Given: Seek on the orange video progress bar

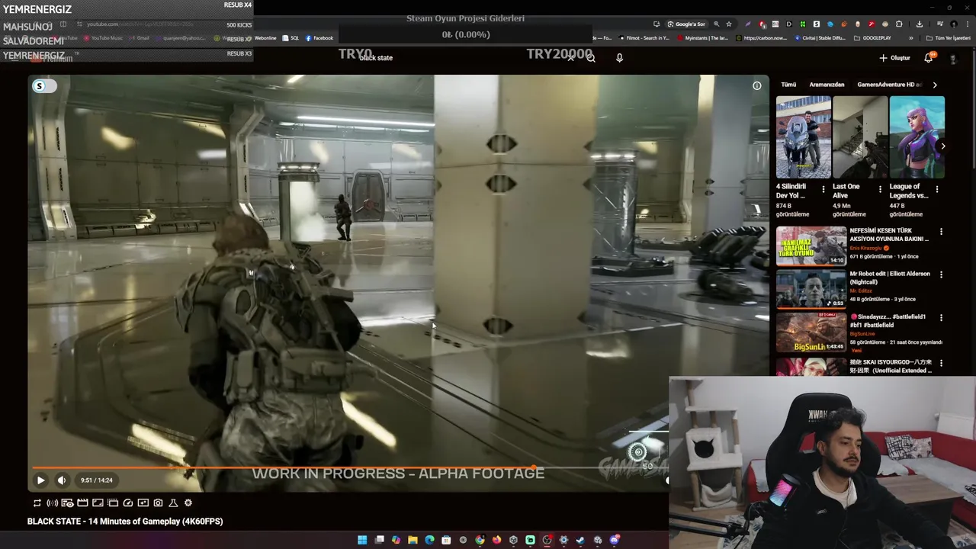Looking at the screenshot, I should (282, 468).
